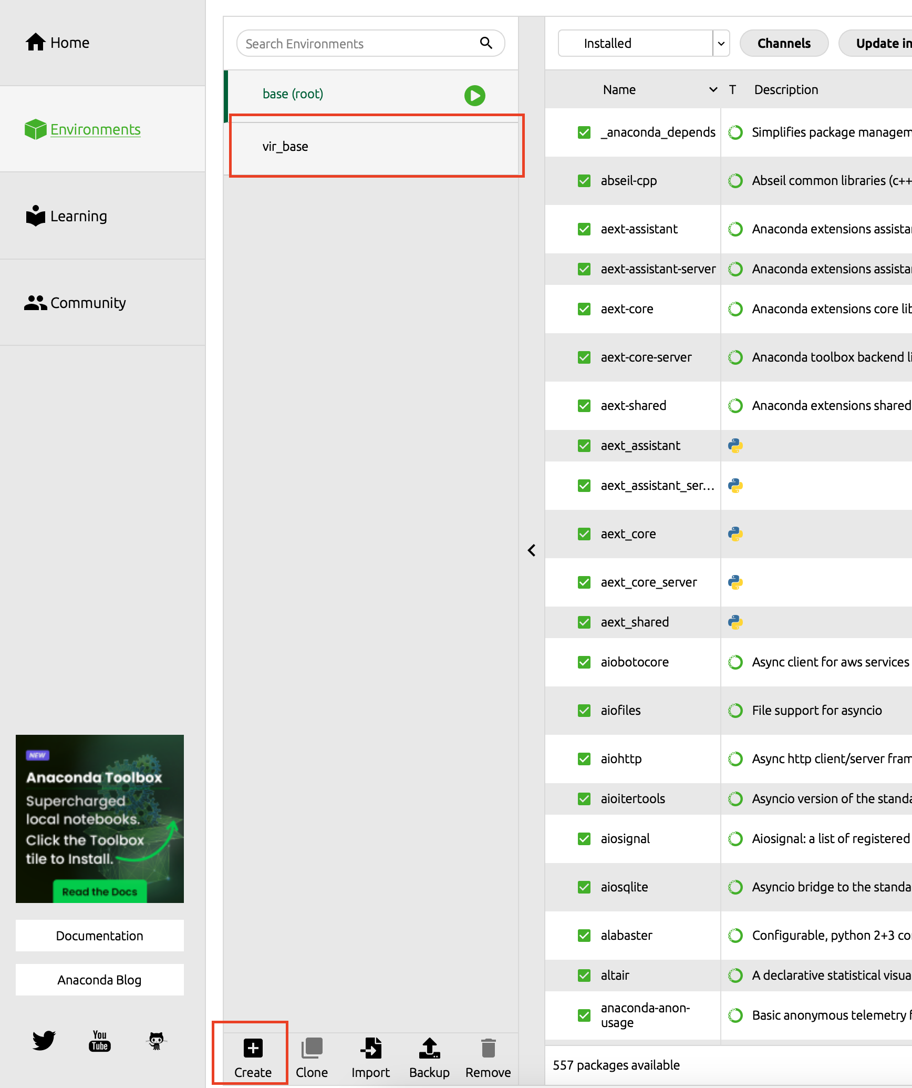Open the GitHub octocat icon link
This screenshot has width=912, height=1088.
tap(156, 1041)
